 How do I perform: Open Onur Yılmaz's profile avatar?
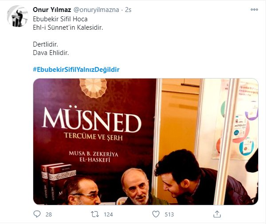click(18, 16)
